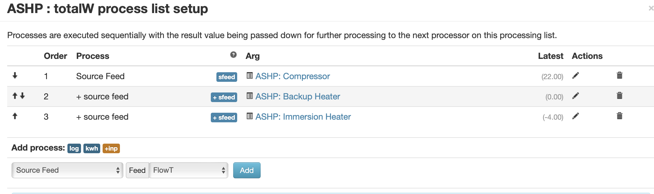Image resolution: width=654 pixels, height=194 pixels.
Task: Move Backup Heater row down with arrow
Action: pyautogui.click(x=22, y=96)
